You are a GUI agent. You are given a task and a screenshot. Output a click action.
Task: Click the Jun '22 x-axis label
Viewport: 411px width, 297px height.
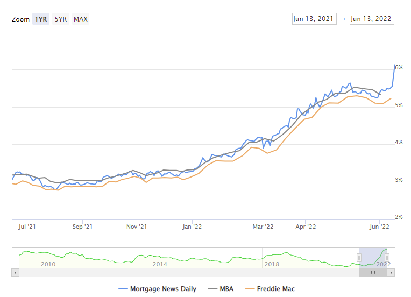pos(379,227)
